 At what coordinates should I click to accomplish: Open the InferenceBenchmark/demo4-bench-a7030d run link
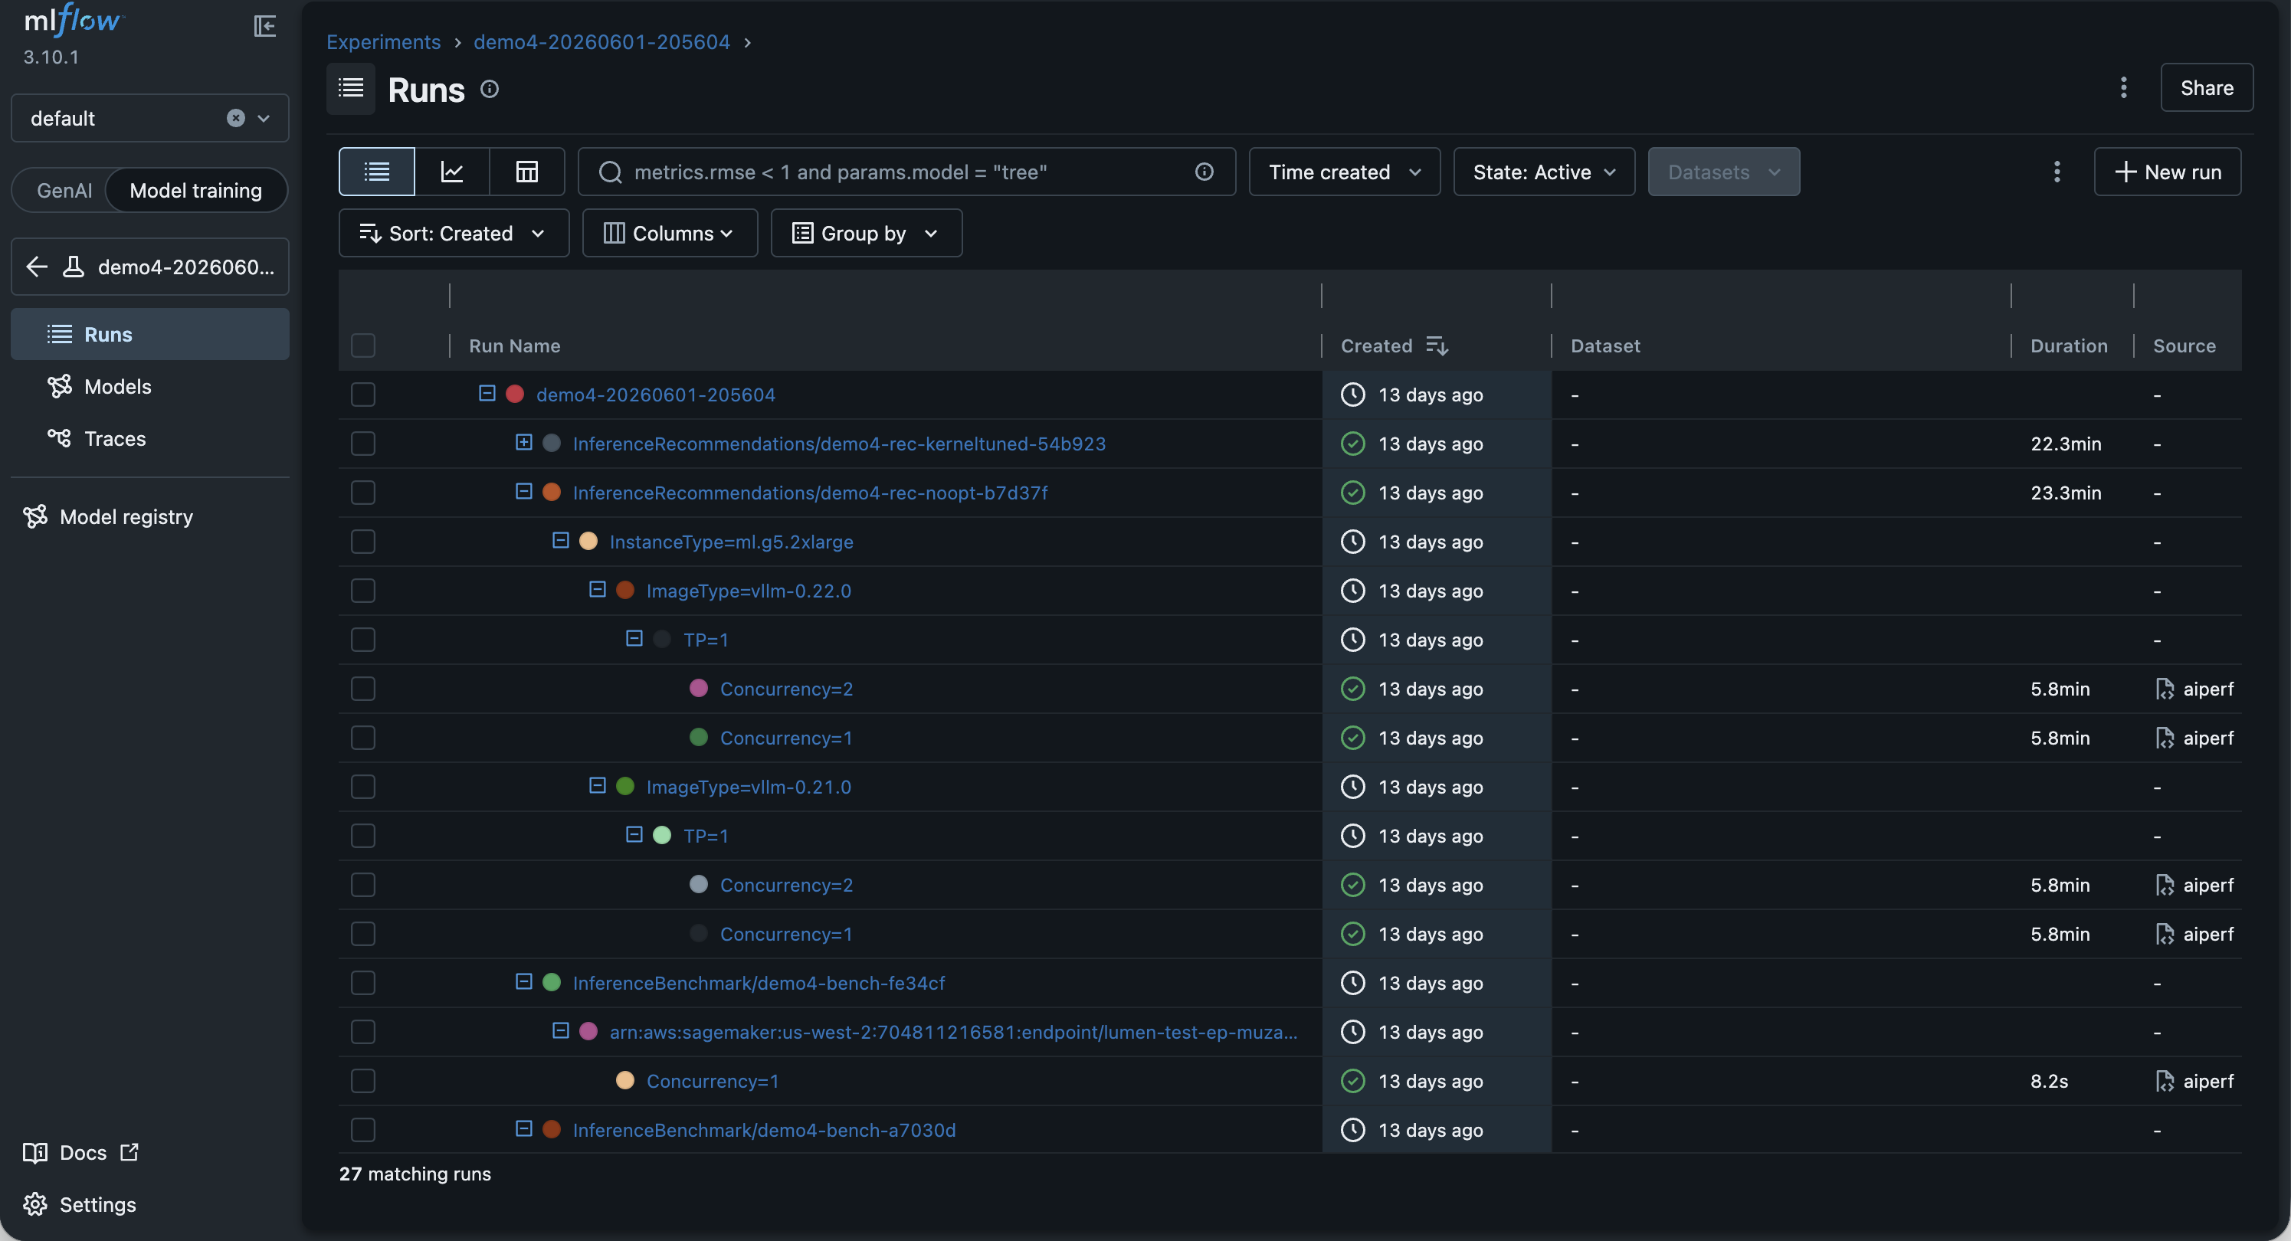(x=764, y=1130)
